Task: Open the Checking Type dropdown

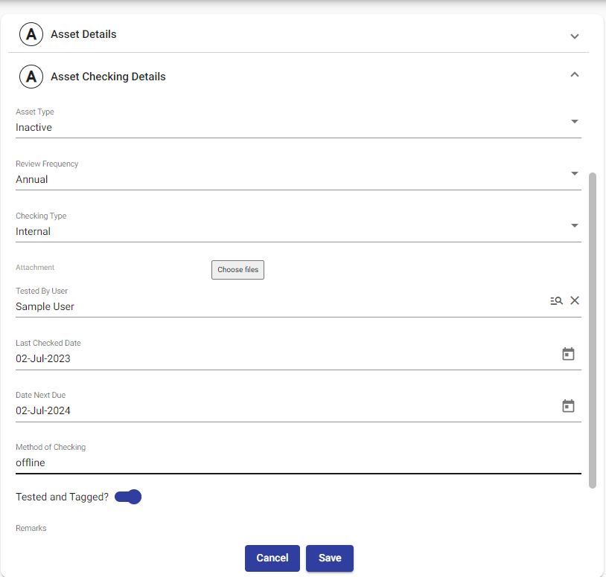Action: click(574, 226)
